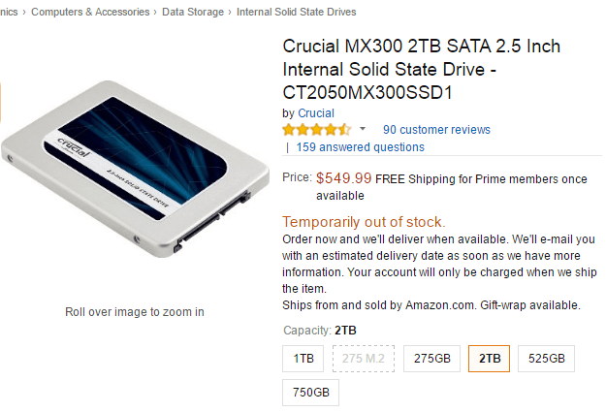Choose the 750GB capacity option
Image resolution: width=606 pixels, height=412 pixels.
point(310,394)
